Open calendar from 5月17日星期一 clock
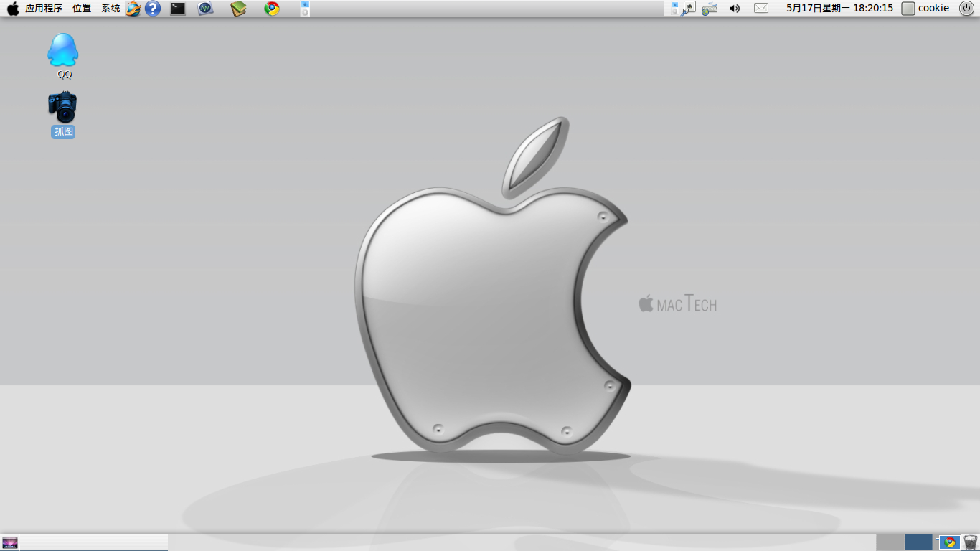 [839, 9]
